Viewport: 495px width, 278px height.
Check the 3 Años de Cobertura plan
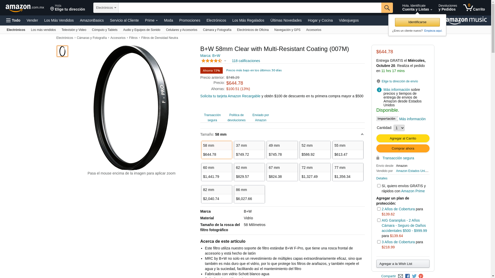(379, 242)
